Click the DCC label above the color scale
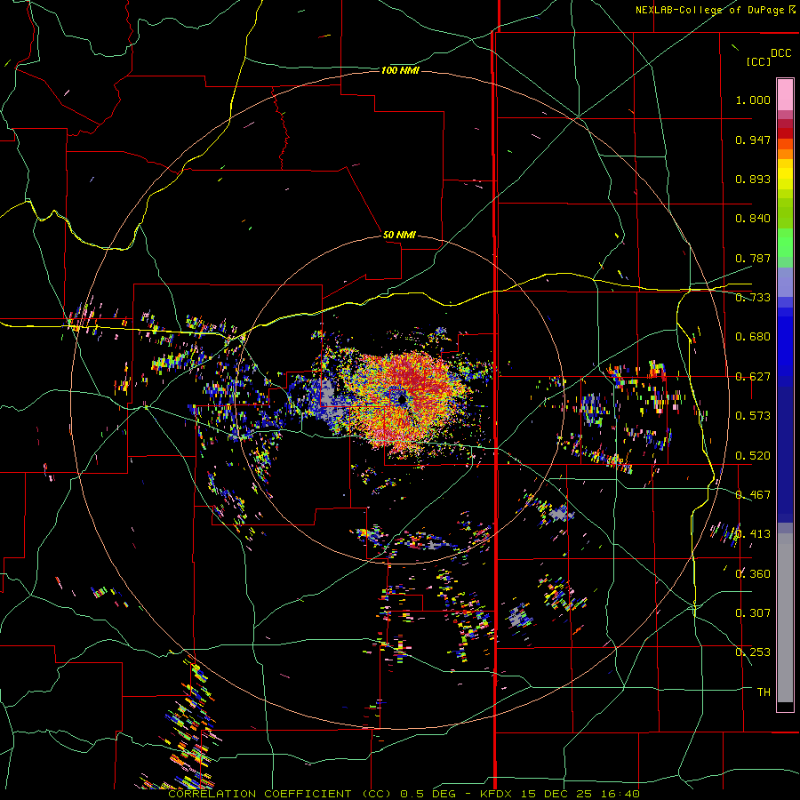This screenshot has width=800, height=800. point(780,52)
